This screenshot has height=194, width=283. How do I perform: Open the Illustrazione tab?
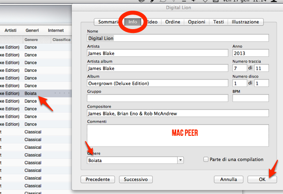pos(245,22)
